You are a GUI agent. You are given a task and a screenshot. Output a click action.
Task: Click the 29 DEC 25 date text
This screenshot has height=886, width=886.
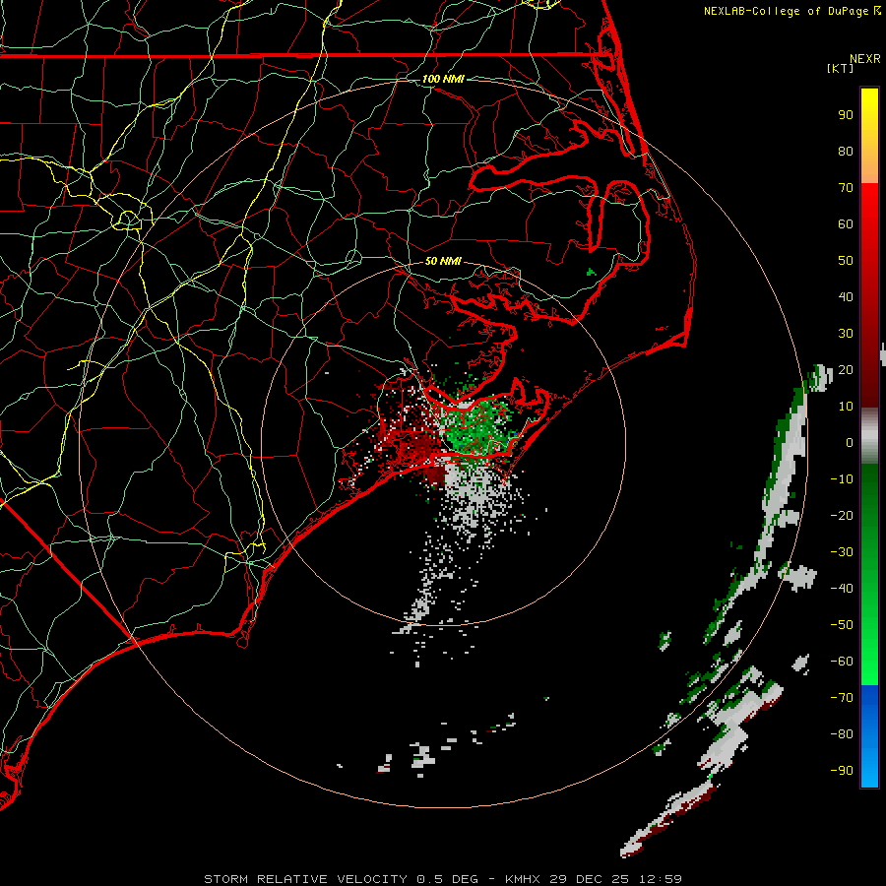pyautogui.click(x=590, y=879)
